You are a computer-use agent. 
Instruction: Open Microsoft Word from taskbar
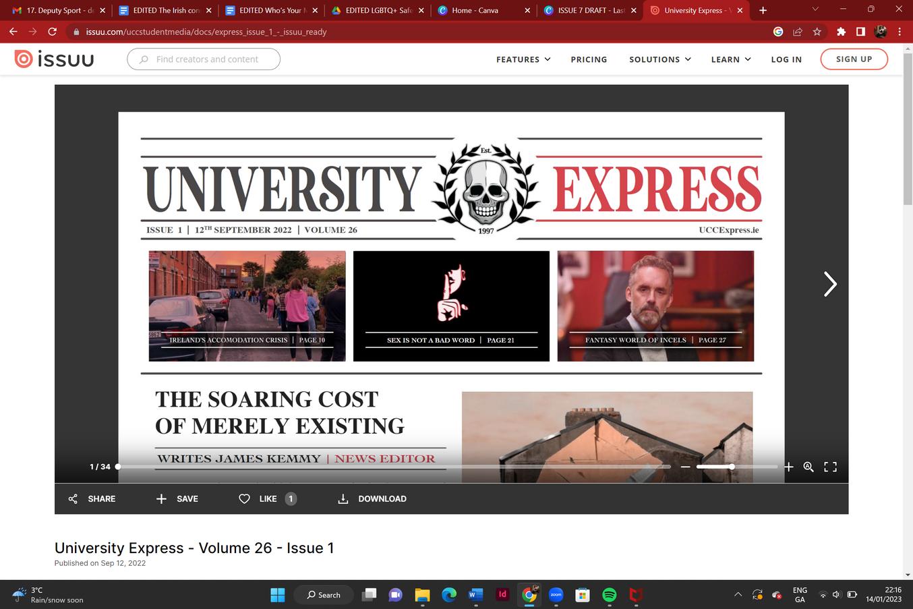click(475, 594)
